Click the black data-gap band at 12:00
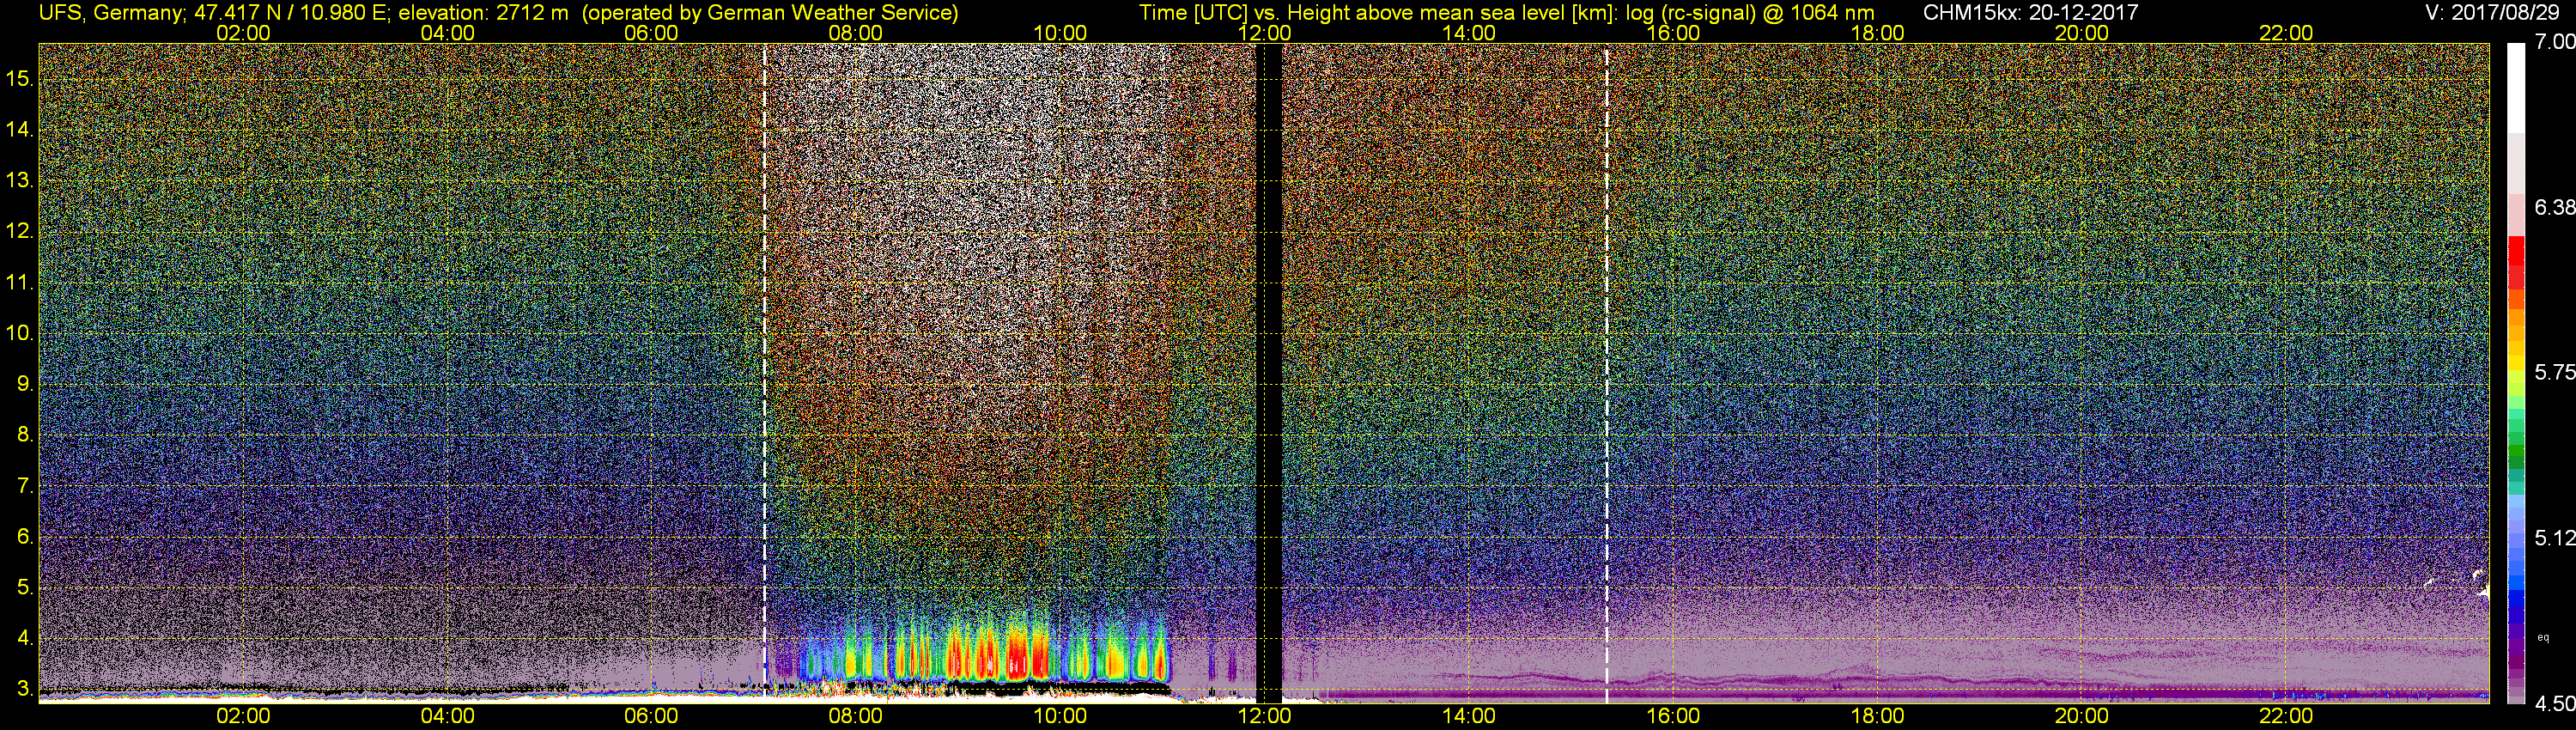Screen dimensions: 2576x730 pyautogui.click(x=1268, y=372)
